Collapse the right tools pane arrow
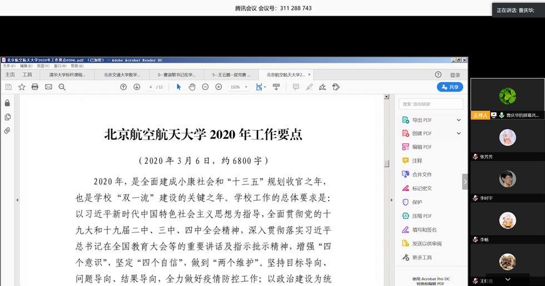 [x=465, y=182]
